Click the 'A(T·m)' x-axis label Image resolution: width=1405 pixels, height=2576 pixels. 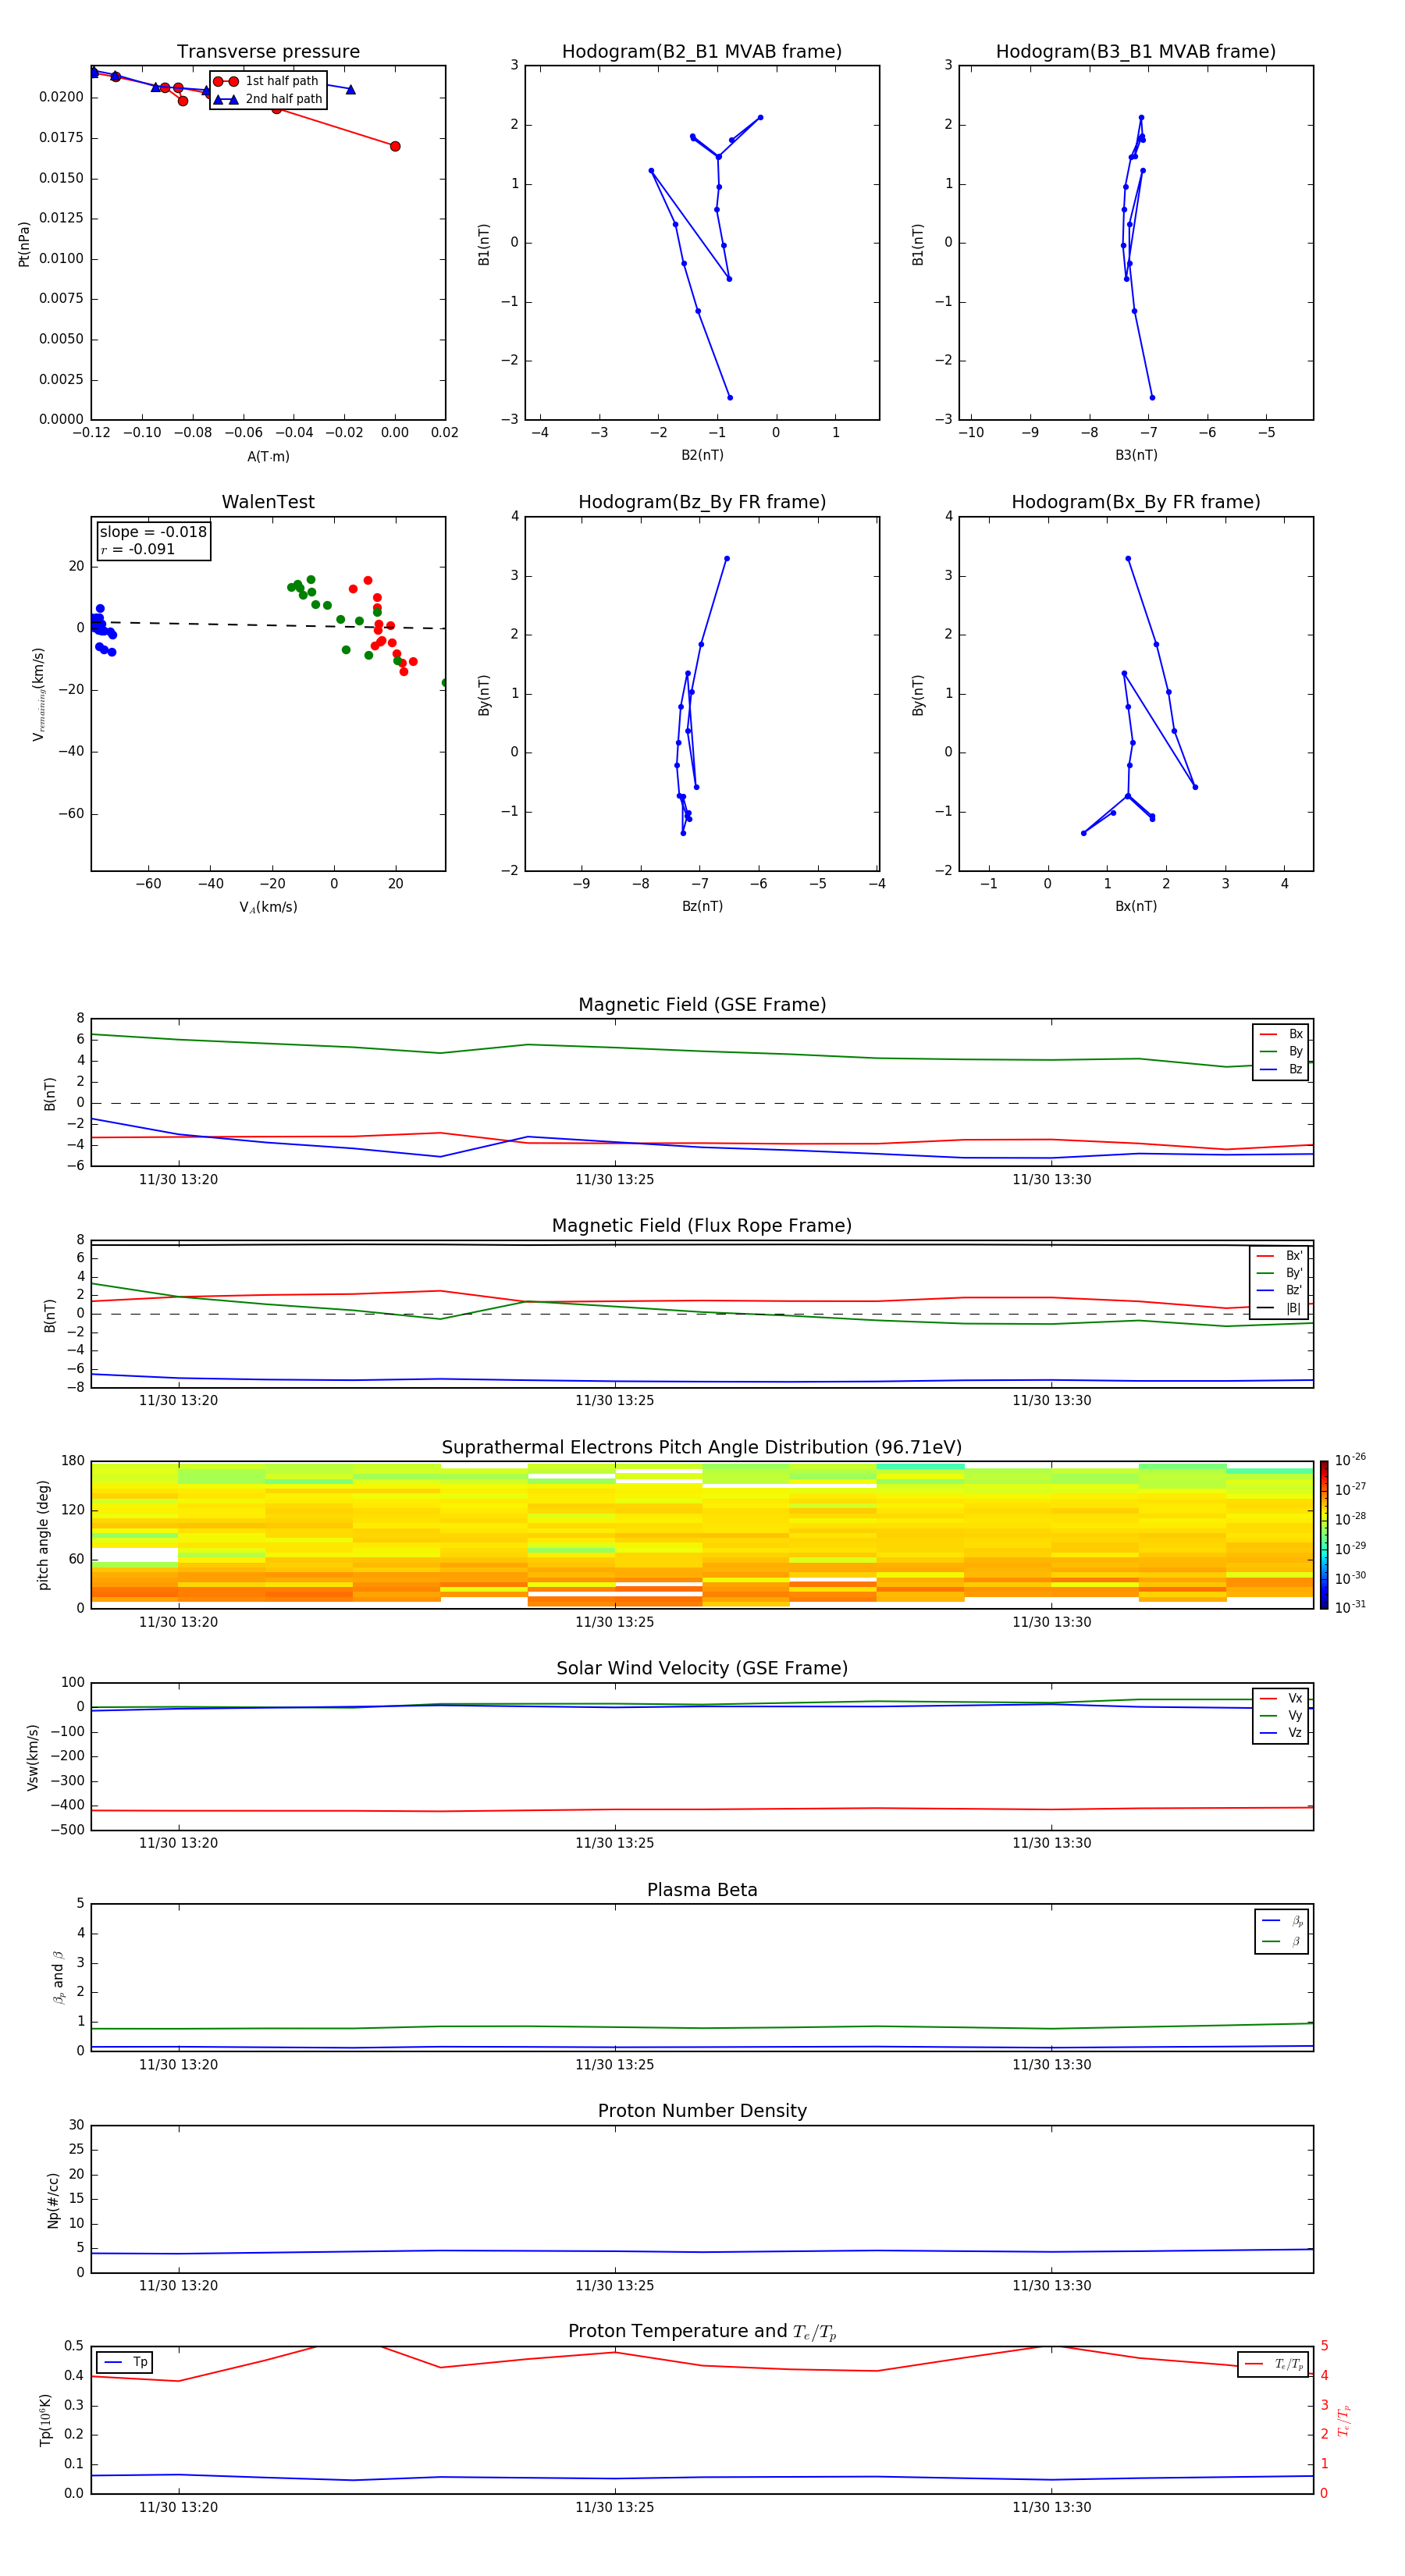pyautogui.click(x=268, y=456)
